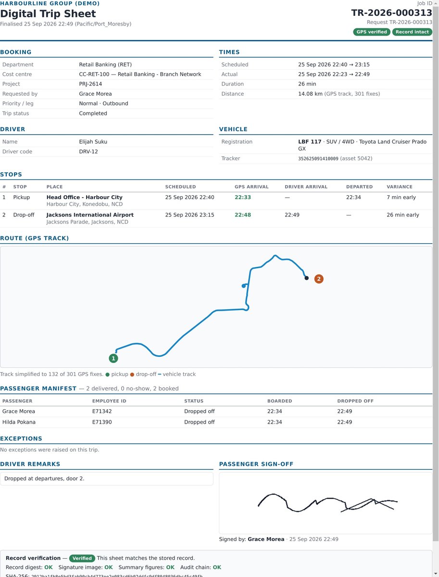Click Normal · Outbound priority value
The width and height of the screenshot is (439, 577).
(103, 103)
